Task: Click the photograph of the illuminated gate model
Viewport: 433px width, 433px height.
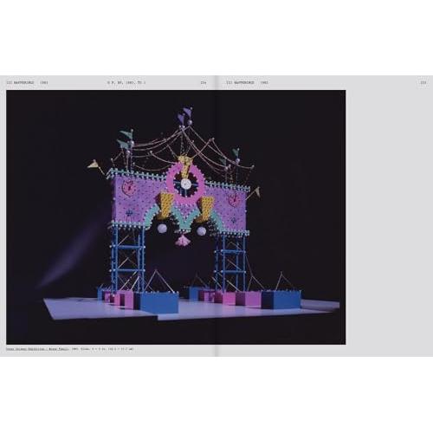Action: click(x=176, y=217)
